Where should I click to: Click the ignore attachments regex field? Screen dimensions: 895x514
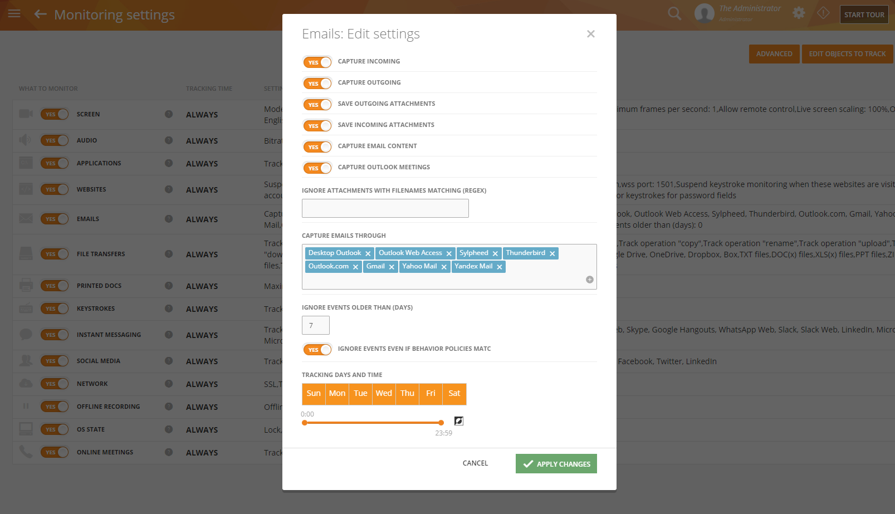click(385, 208)
